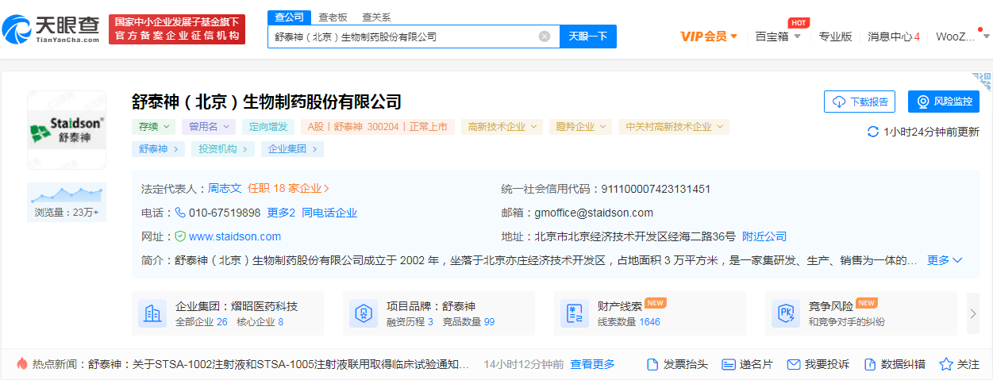The image size is (993, 380).
Task: Switch to the 查老板 tab
Action: [333, 17]
